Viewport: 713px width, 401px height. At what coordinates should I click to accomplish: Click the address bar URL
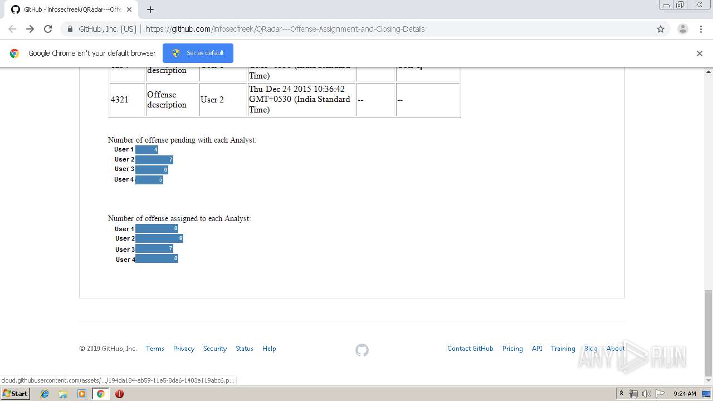[285, 29]
